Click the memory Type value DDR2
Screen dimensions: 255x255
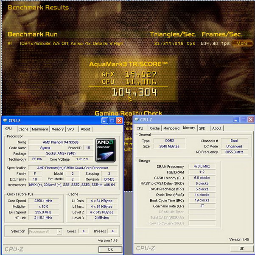(169, 141)
